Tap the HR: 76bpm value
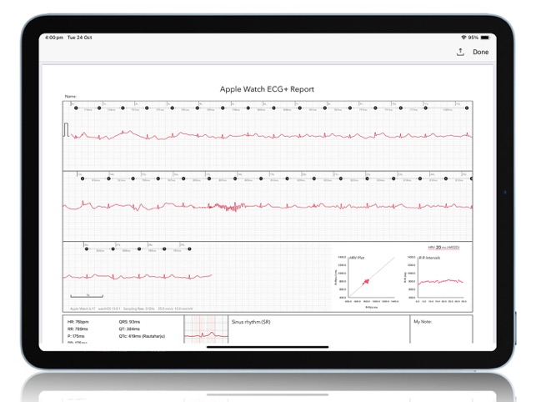Screen dimensions: 536x402 (x=78, y=322)
